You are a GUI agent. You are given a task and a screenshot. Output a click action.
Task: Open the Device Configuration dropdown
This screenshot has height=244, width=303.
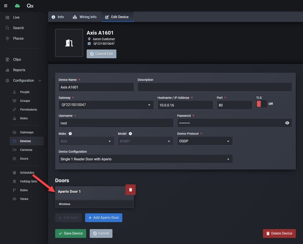[145, 159]
